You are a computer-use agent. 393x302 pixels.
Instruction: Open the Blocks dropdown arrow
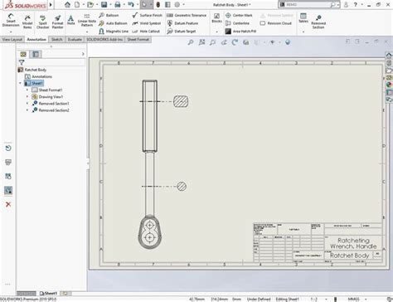pos(216,32)
